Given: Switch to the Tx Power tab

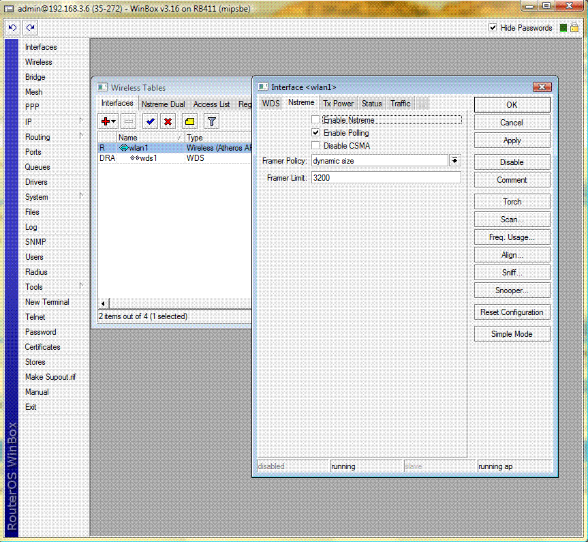Looking at the screenshot, I should [x=338, y=104].
